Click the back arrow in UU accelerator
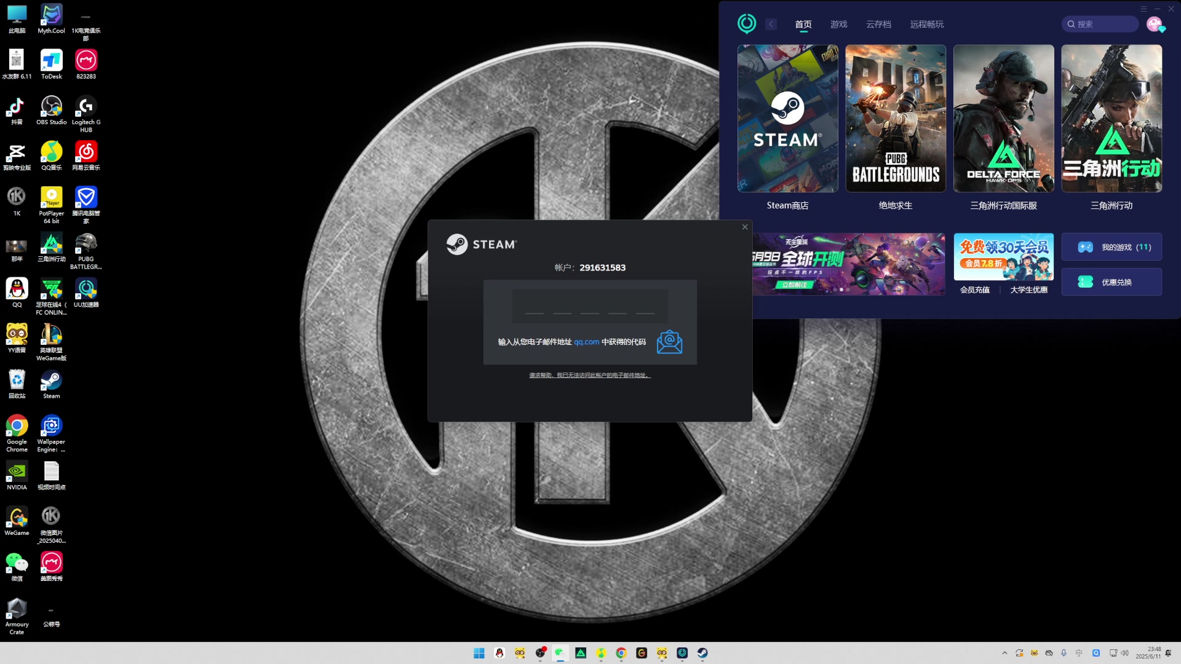Viewport: 1181px width, 664px height. click(771, 24)
